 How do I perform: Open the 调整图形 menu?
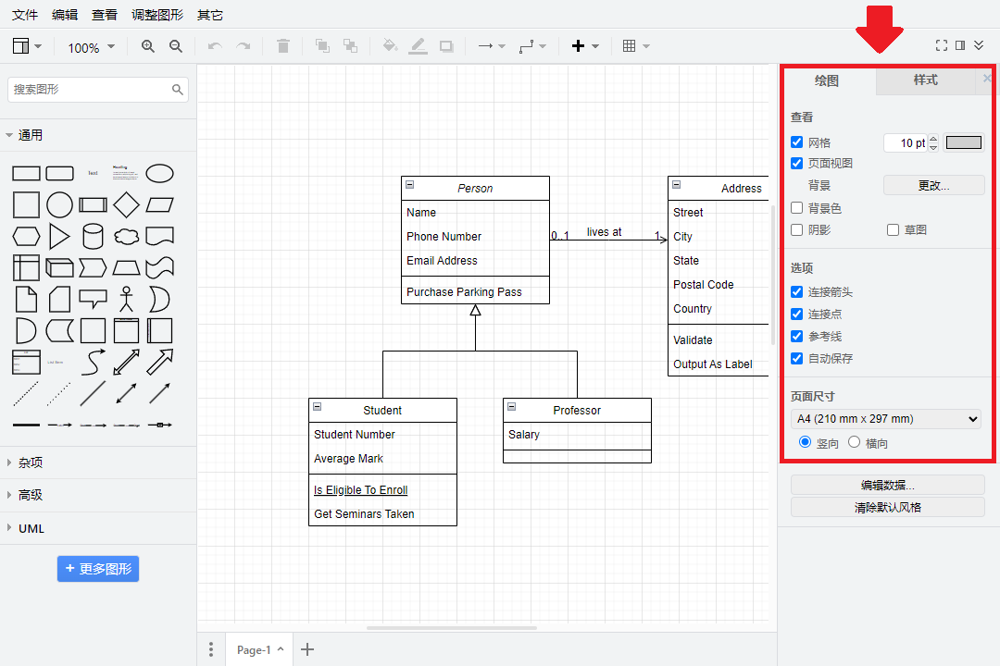(x=157, y=15)
